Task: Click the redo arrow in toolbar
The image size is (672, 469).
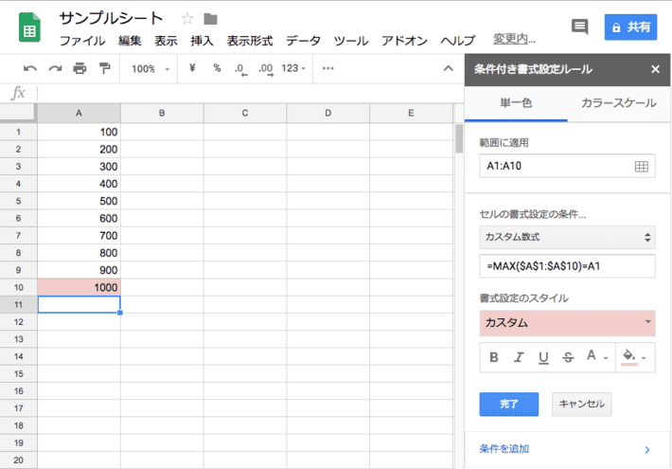Action: 55,68
